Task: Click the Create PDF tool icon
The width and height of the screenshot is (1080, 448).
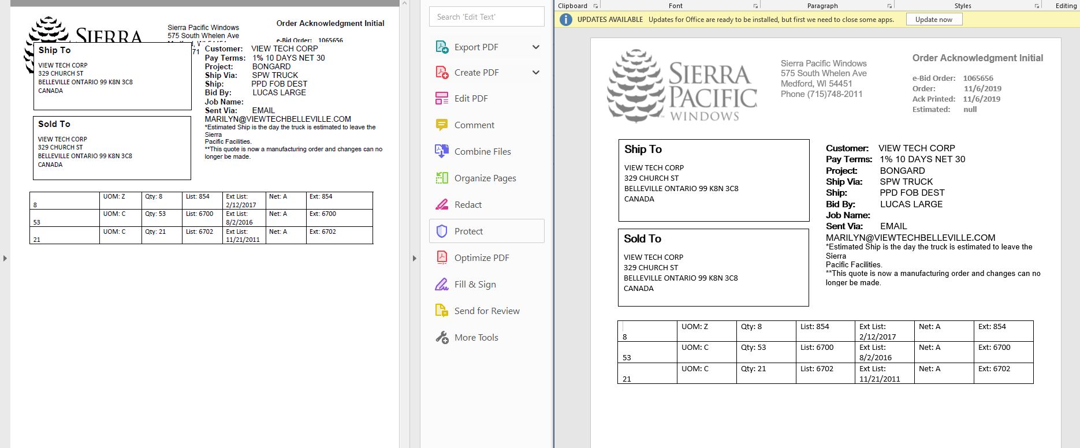Action: click(x=442, y=72)
